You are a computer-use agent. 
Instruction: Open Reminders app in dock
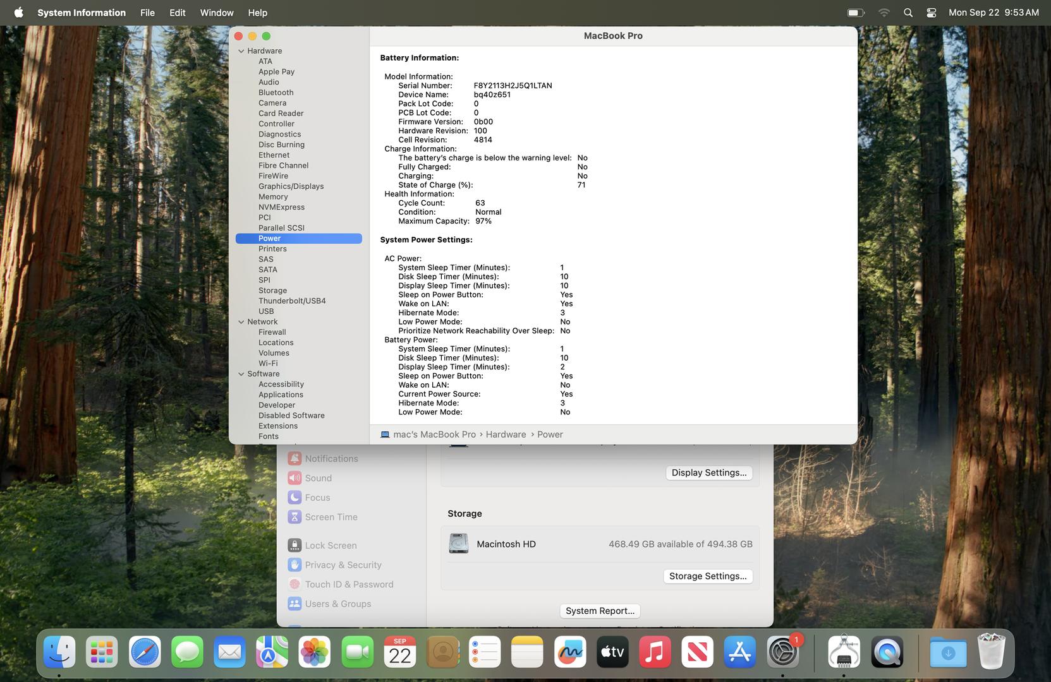pyautogui.click(x=485, y=652)
